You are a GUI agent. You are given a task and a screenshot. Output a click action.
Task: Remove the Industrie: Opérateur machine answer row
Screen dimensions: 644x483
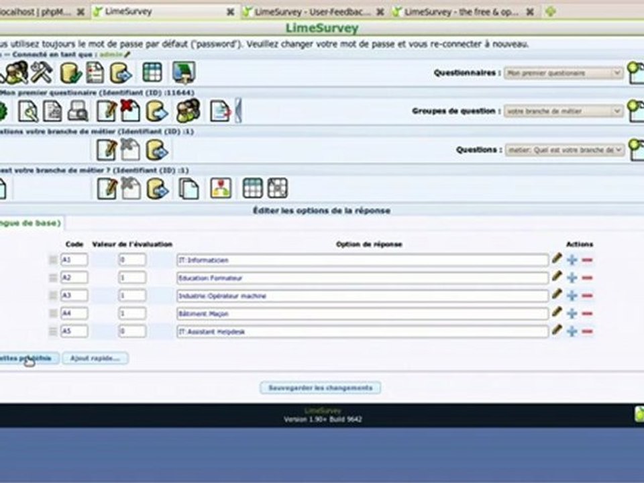point(588,296)
